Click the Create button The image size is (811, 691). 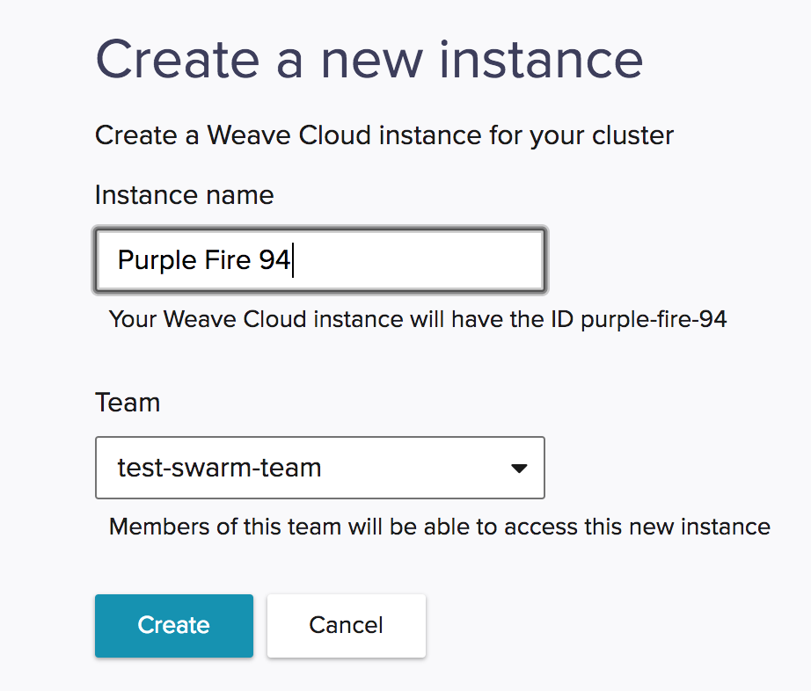point(174,625)
